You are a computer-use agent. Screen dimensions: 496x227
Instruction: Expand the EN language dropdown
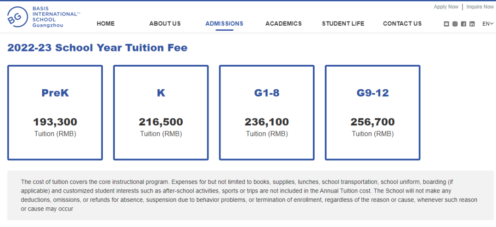[488, 24]
